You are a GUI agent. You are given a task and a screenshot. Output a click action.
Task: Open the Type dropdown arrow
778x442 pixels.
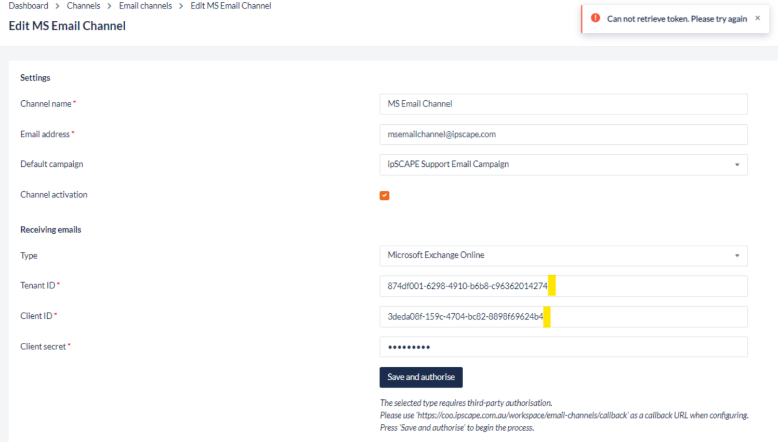click(x=736, y=256)
